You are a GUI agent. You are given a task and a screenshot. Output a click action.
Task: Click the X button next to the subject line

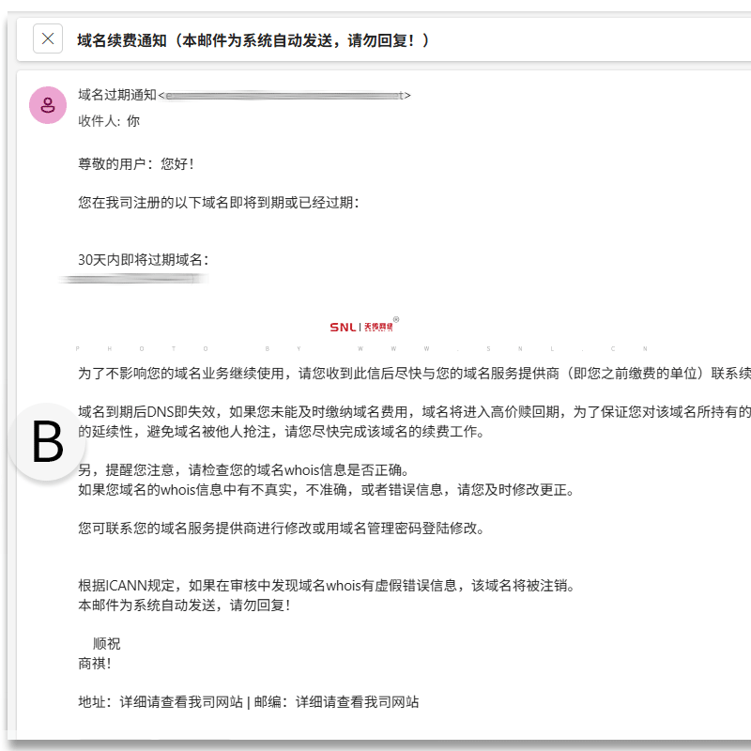click(48, 39)
